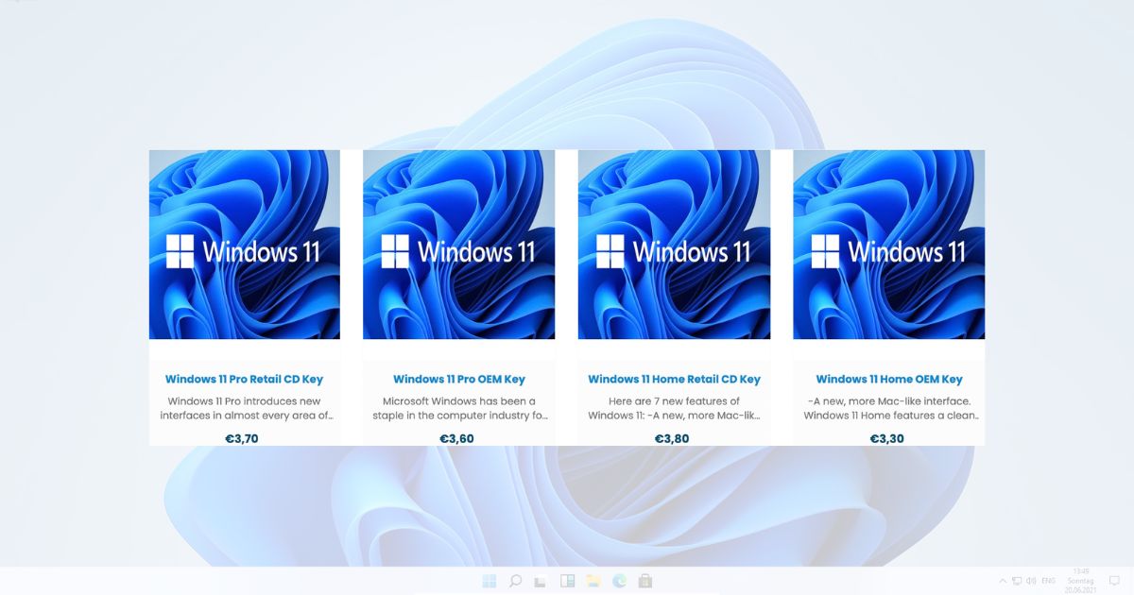Open the Task View icon on the taskbar

tap(541, 581)
